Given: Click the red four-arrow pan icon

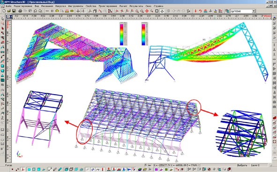Looking at the screenshot, I should tap(147, 11).
